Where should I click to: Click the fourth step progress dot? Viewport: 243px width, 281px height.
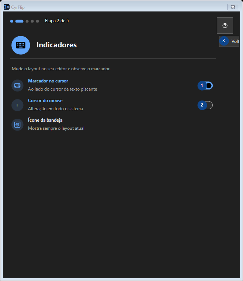click(32, 21)
